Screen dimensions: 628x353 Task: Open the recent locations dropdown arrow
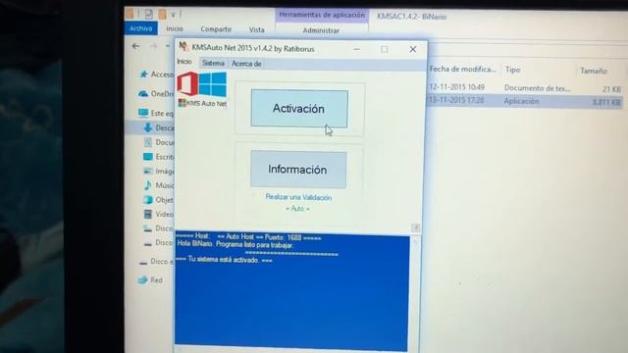[167, 46]
